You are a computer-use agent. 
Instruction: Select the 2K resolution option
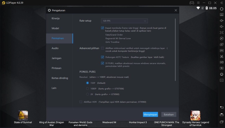[87, 94]
